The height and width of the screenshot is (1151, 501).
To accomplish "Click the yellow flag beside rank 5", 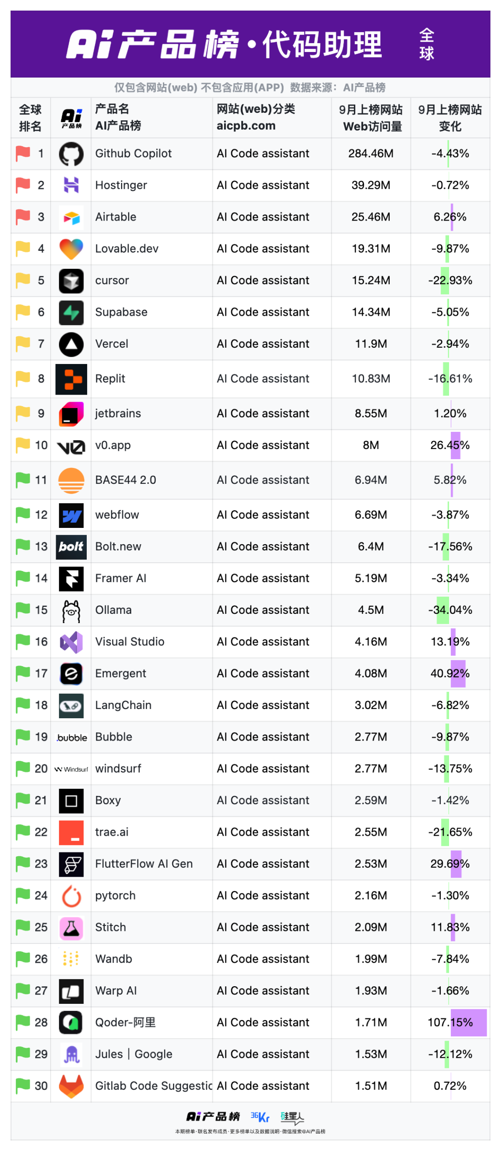I will (x=23, y=280).
